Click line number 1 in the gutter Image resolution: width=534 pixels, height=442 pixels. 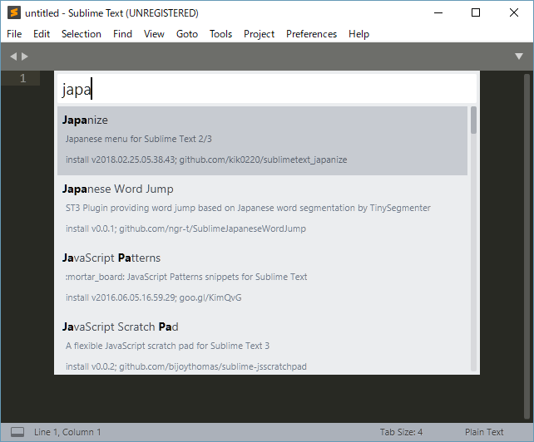pos(22,79)
